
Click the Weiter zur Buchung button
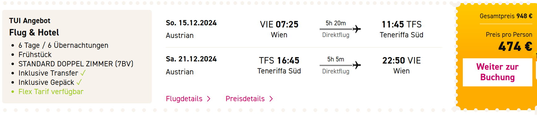tap(497, 72)
